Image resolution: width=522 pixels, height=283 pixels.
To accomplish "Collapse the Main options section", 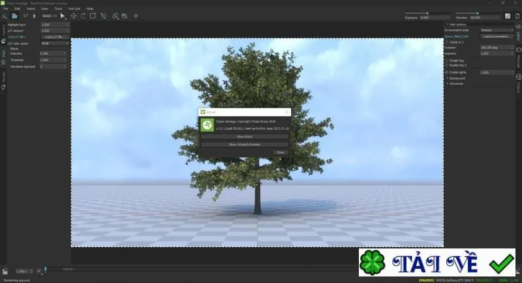I will coord(448,24).
